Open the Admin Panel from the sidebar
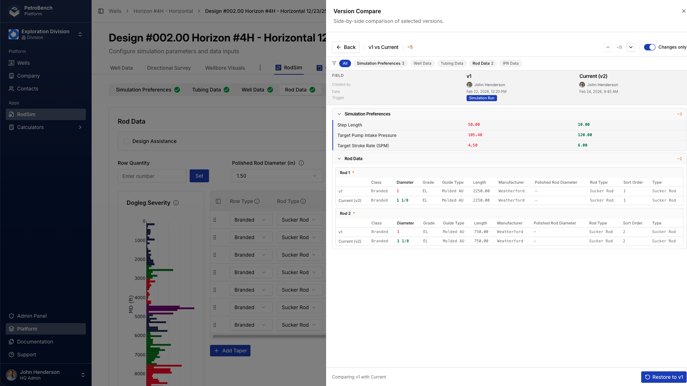 [x=32, y=316]
